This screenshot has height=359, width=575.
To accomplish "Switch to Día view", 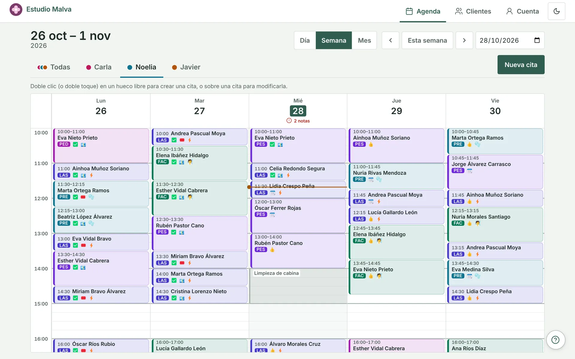I will 305,40.
